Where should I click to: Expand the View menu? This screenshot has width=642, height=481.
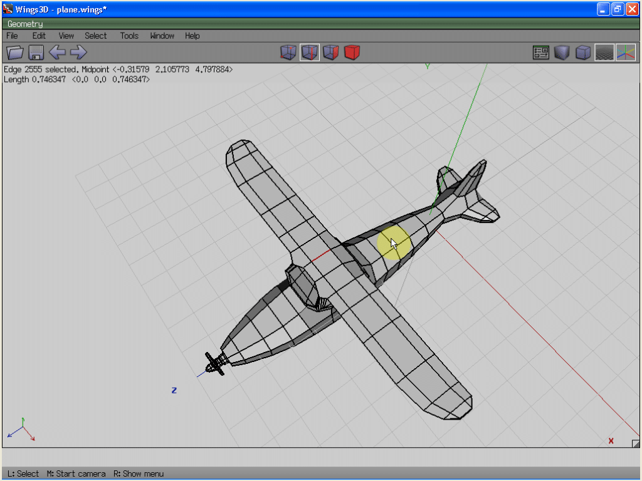[66, 36]
